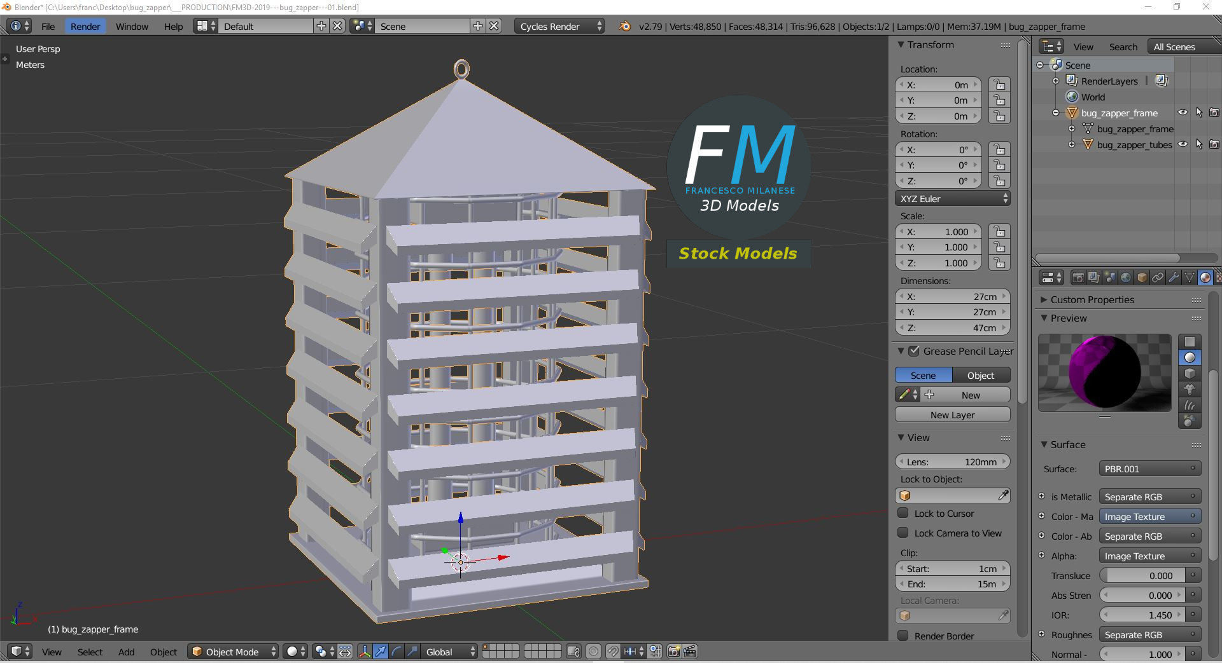Set material preview to hair strands
Image resolution: width=1222 pixels, height=663 pixels.
point(1190,406)
